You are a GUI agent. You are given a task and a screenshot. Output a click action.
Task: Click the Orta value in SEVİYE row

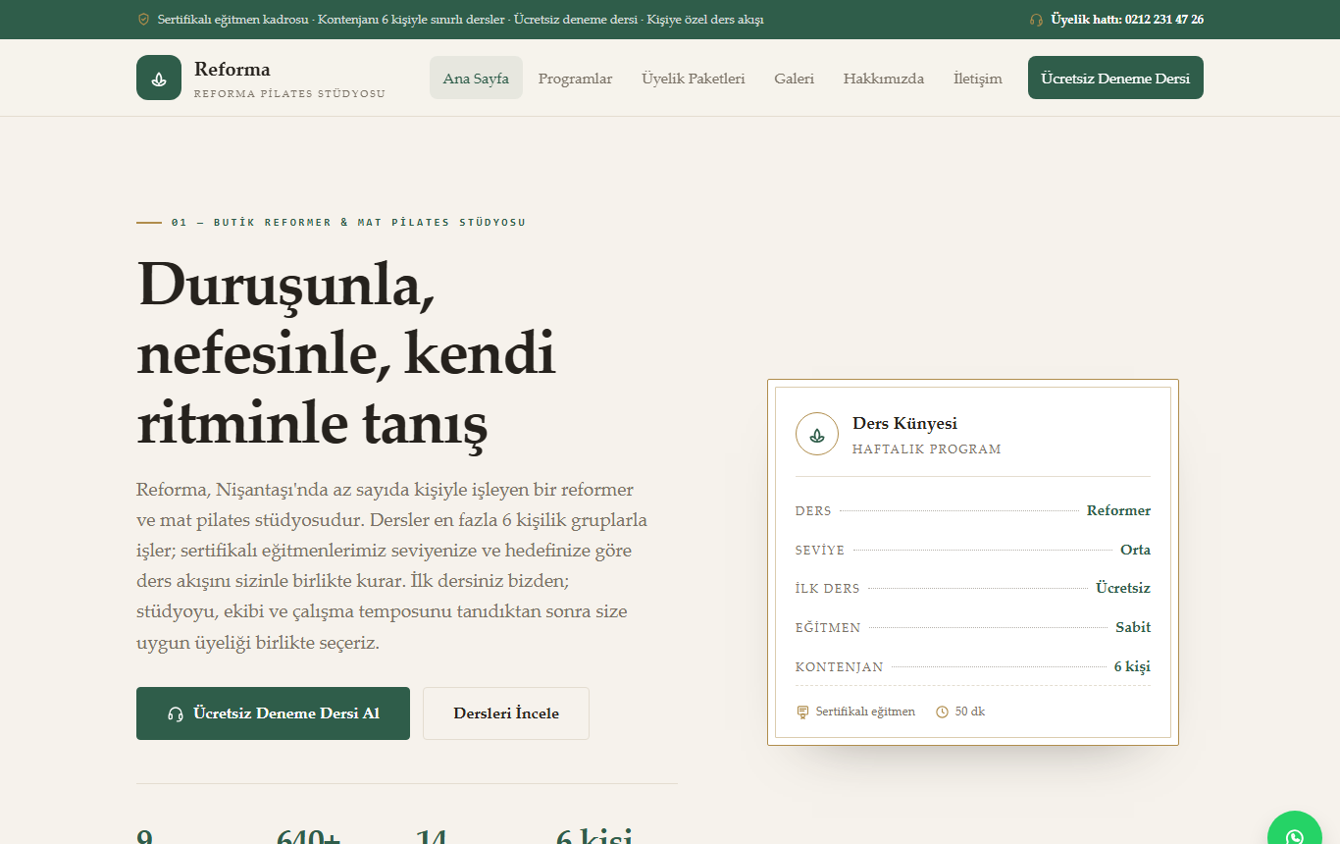tap(1135, 550)
